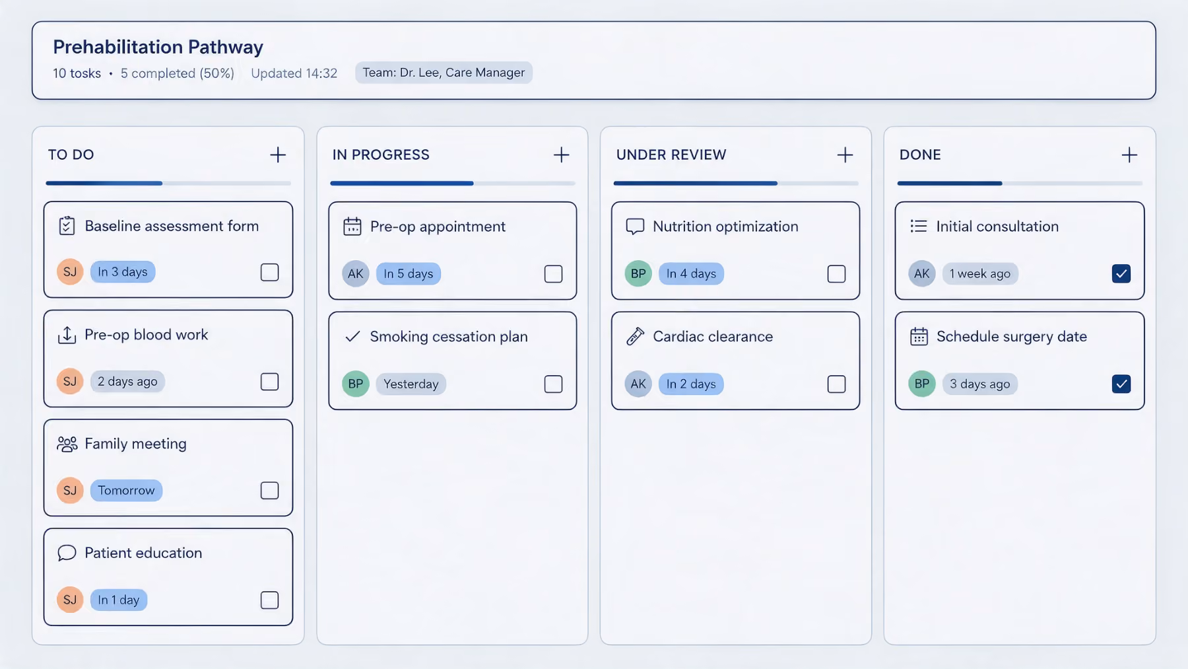Open the Initial consultation card title
Image resolution: width=1188 pixels, height=669 pixels.
pyautogui.click(x=997, y=227)
